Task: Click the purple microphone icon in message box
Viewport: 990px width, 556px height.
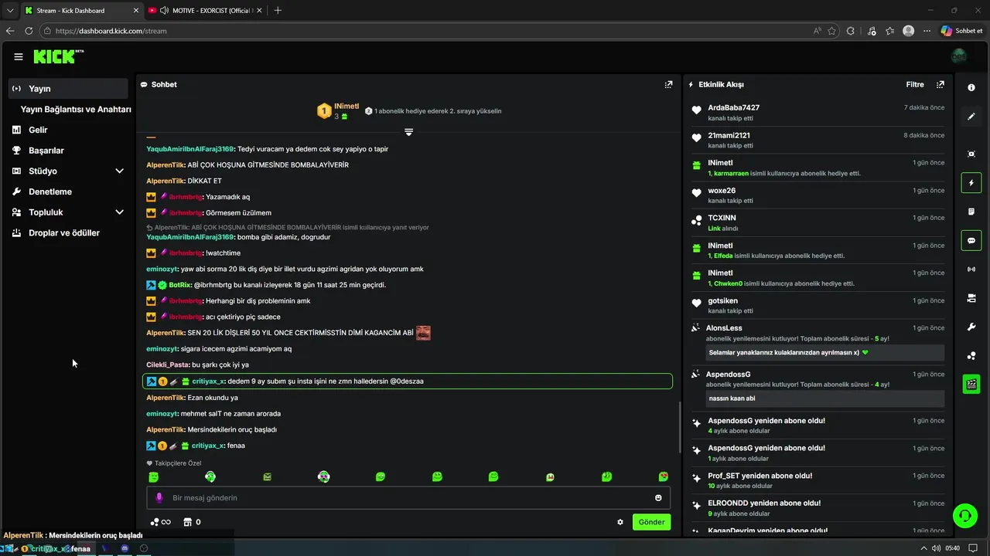Action: click(159, 498)
